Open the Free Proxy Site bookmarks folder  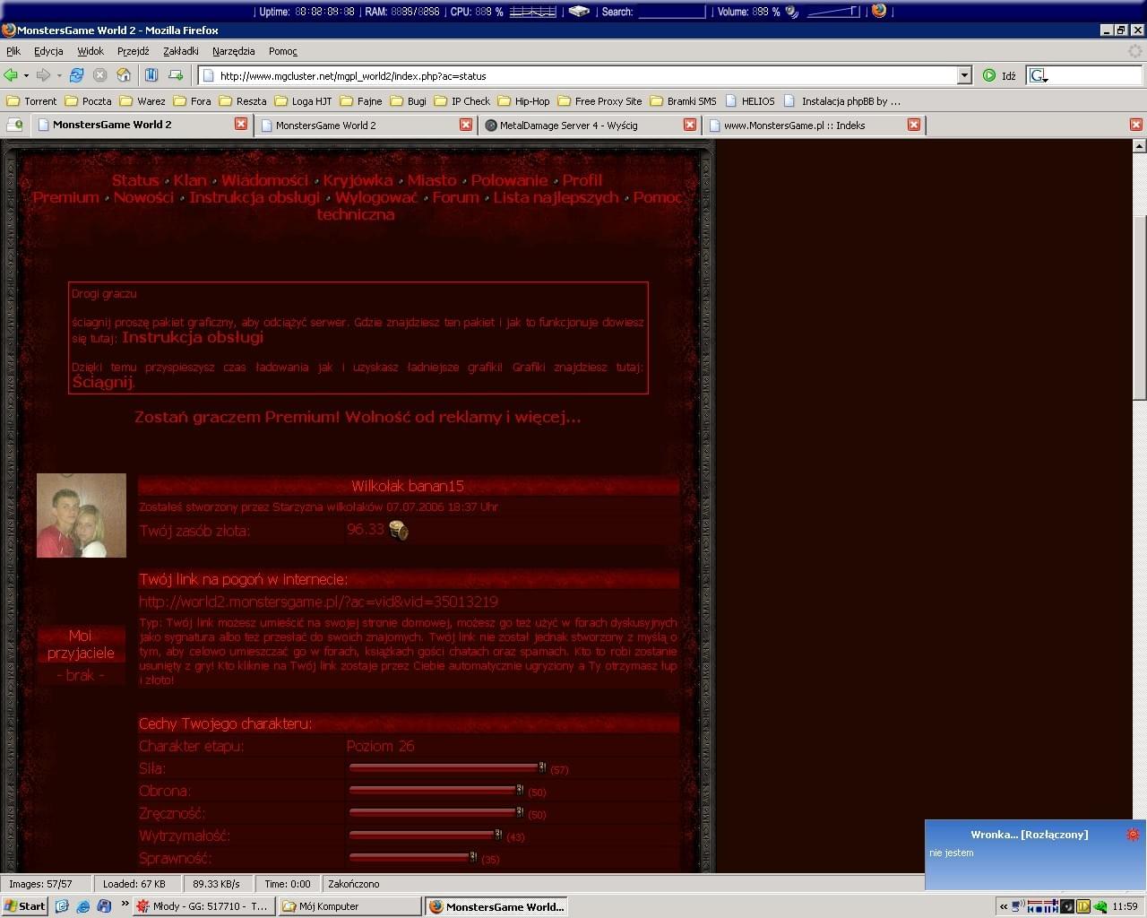click(x=599, y=101)
